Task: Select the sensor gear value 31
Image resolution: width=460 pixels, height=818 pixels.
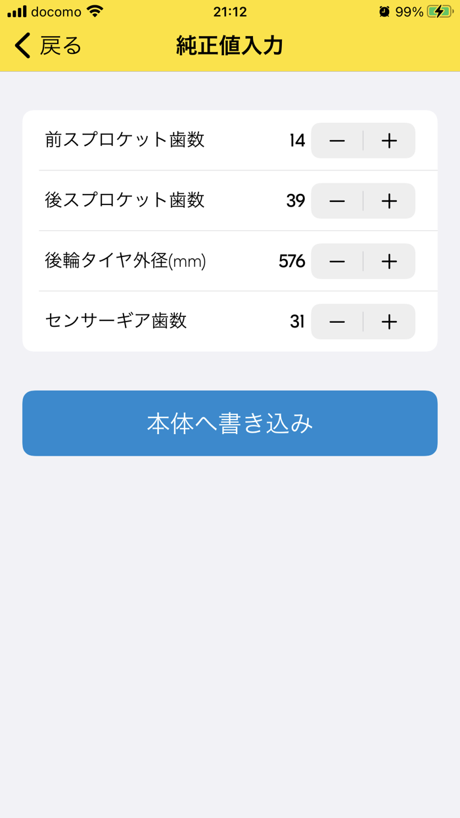Action: coord(296,322)
